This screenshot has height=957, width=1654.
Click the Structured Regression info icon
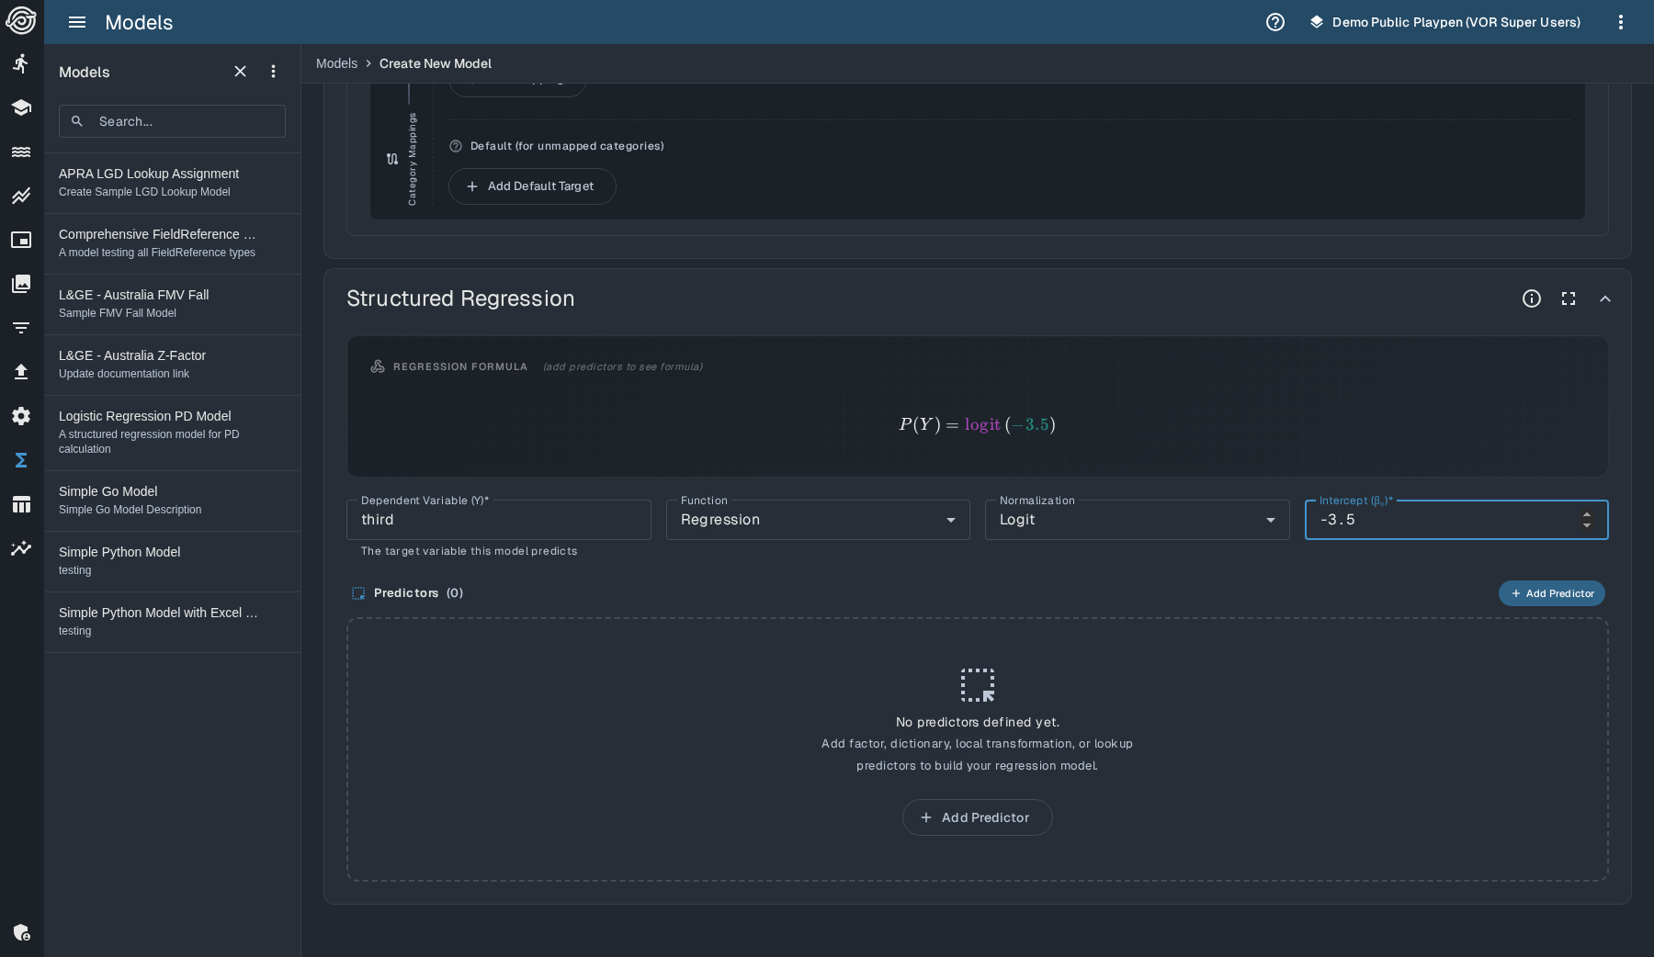click(x=1531, y=298)
